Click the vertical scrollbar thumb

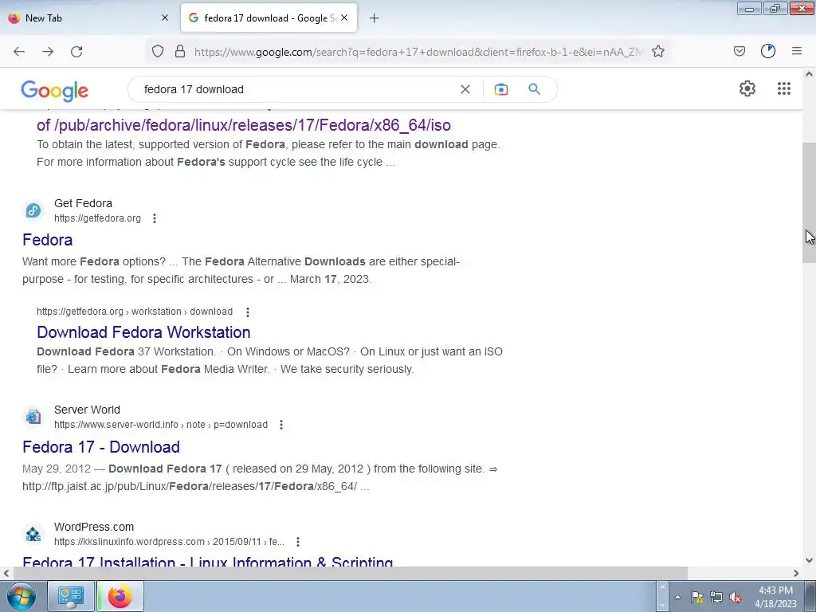(809, 203)
